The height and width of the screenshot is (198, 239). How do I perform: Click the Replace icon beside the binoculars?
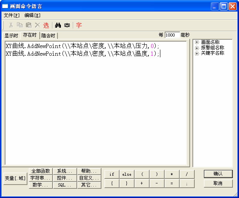click(67, 25)
